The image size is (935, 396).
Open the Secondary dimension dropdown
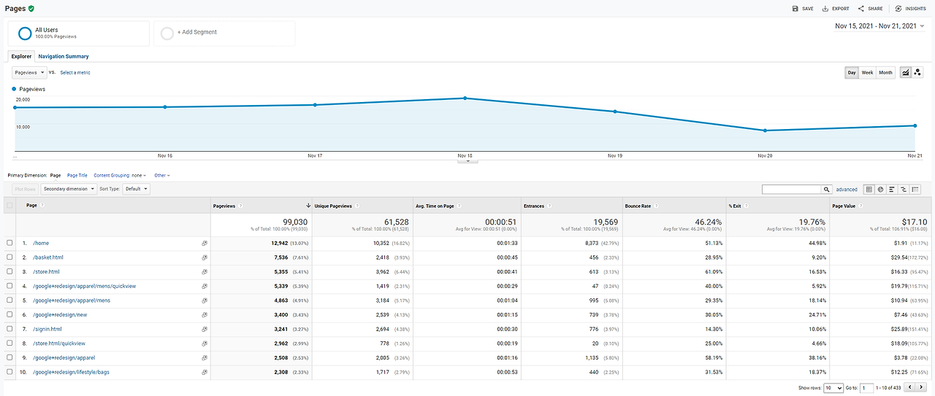[x=69, y=189]
